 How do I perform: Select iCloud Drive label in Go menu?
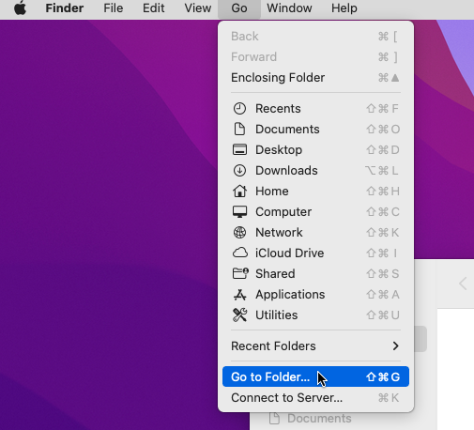[x=290, y=253]
